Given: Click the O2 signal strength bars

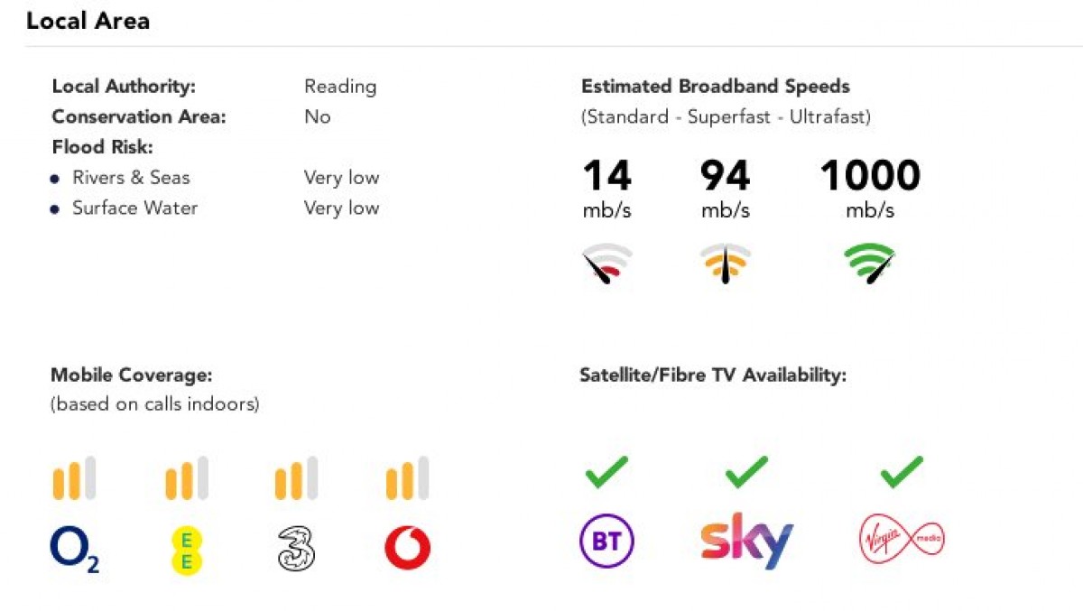Looking at the screenshot, I should tap(74, 478).
